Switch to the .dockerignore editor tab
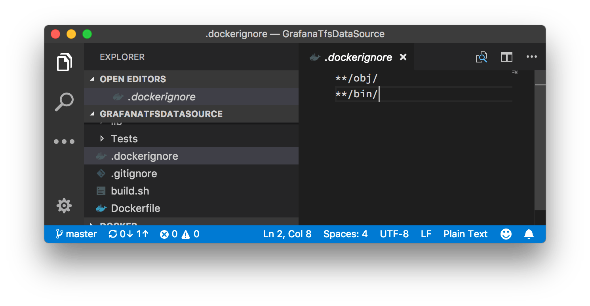 click(358, 57)
